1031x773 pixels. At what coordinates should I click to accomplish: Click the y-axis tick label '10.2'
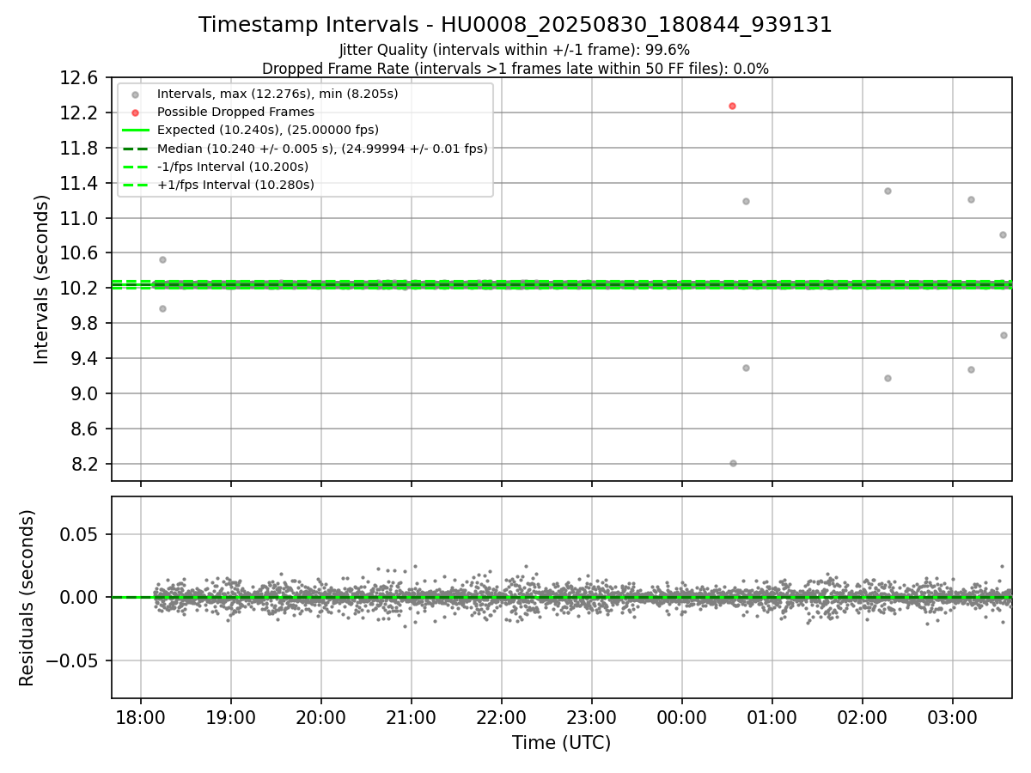pyautogui.click(x=81, y=289)
